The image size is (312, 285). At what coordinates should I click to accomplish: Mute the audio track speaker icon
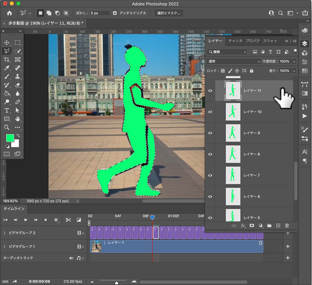[x=71, y=258]
